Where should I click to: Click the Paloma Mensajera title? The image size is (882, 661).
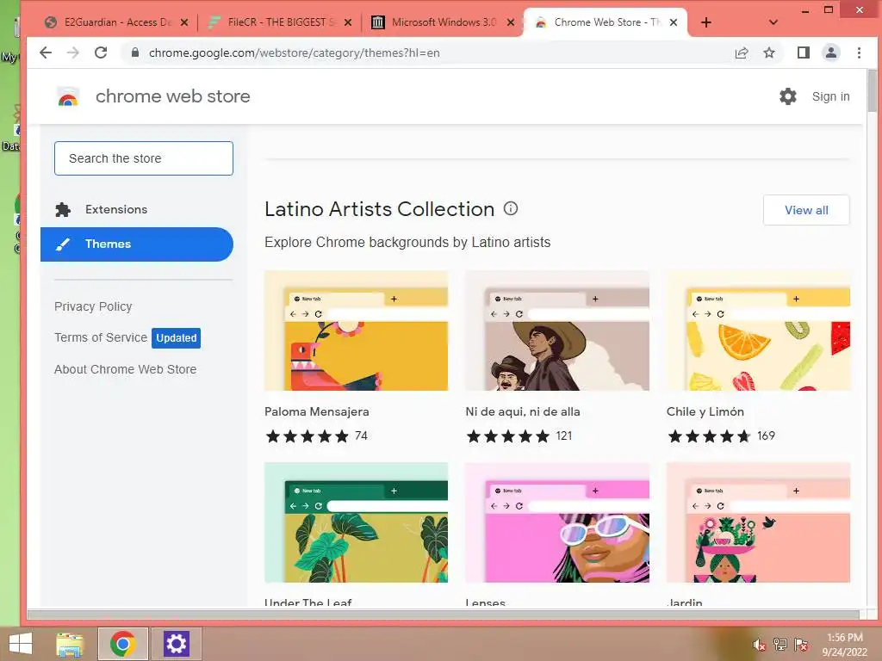(x=317, y=411)
